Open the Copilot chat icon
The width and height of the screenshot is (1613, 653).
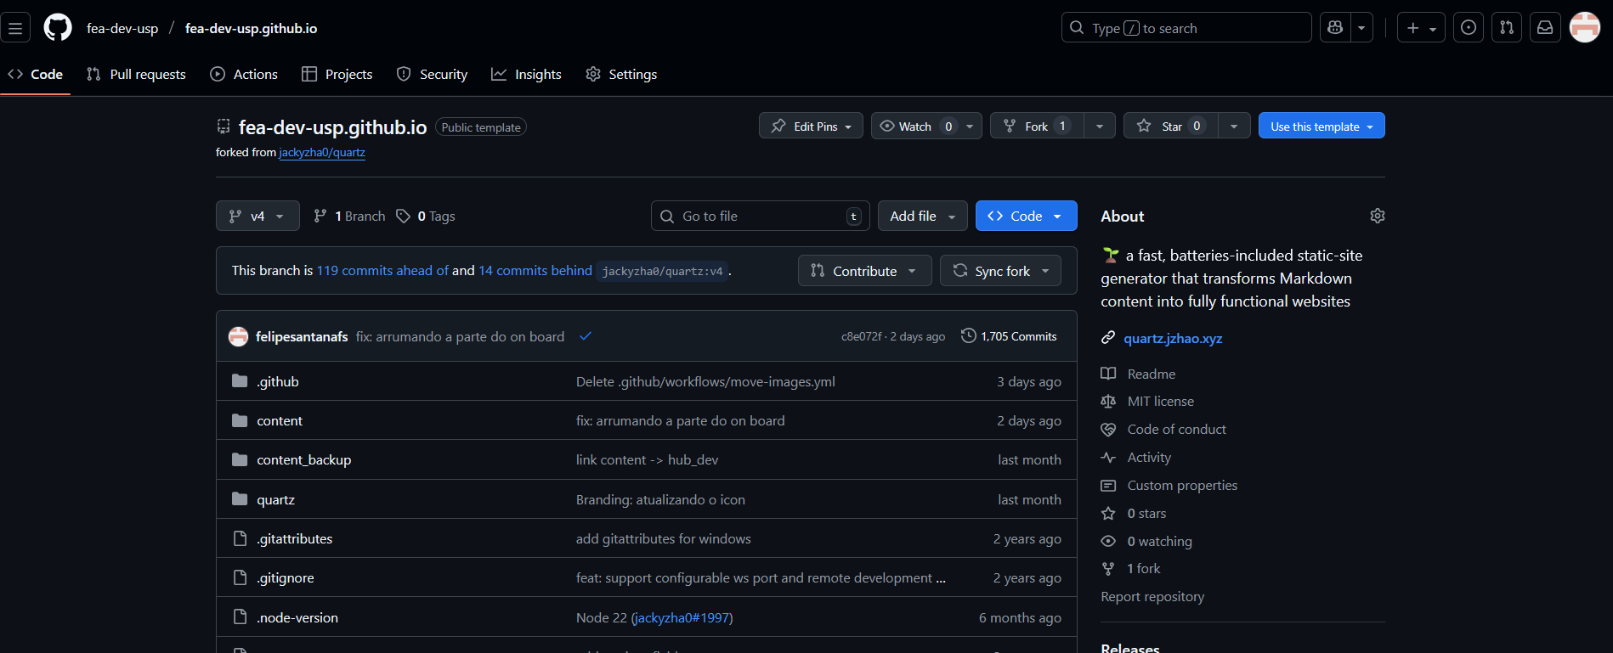(x=1335, y=28)
